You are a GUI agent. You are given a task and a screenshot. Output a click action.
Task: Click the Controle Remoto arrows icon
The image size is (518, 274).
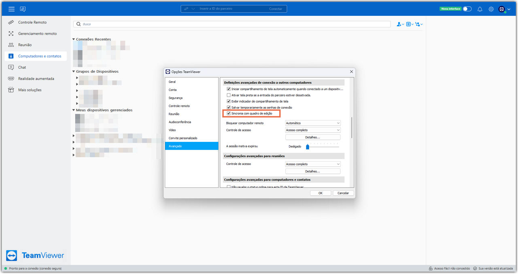coord(11,22)
